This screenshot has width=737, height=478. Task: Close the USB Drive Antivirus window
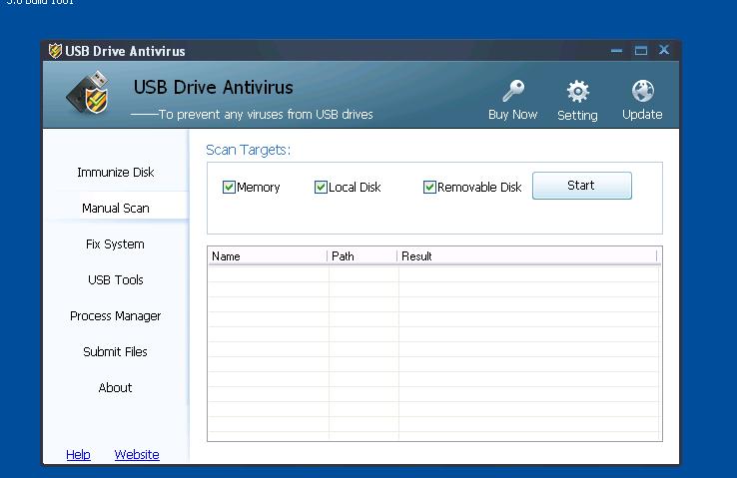point(664,49)
